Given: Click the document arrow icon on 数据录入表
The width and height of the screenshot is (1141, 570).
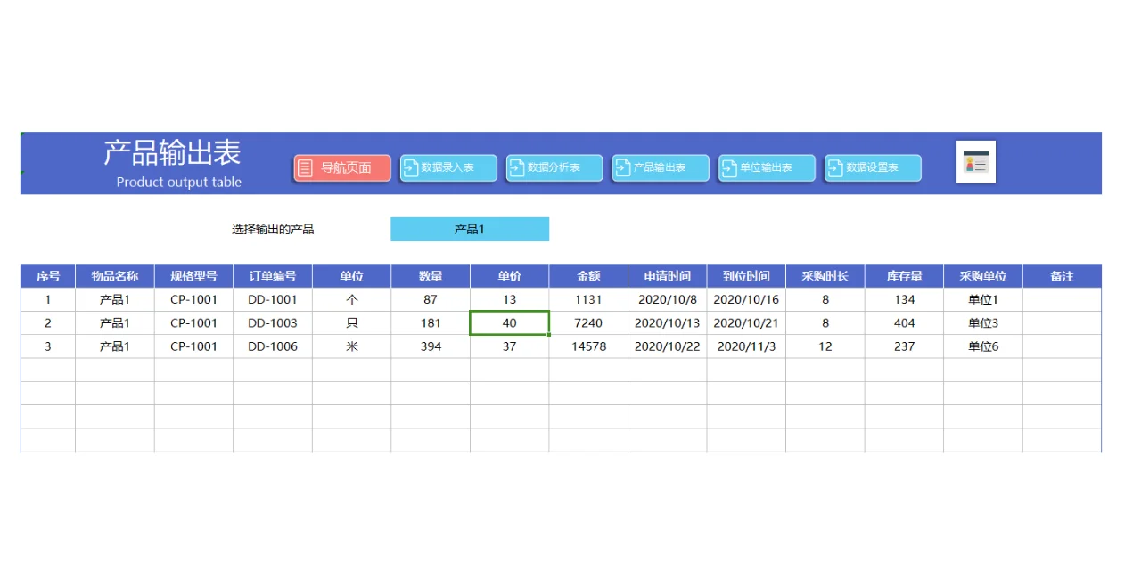Looking at the screenshot, I should 411,167.
